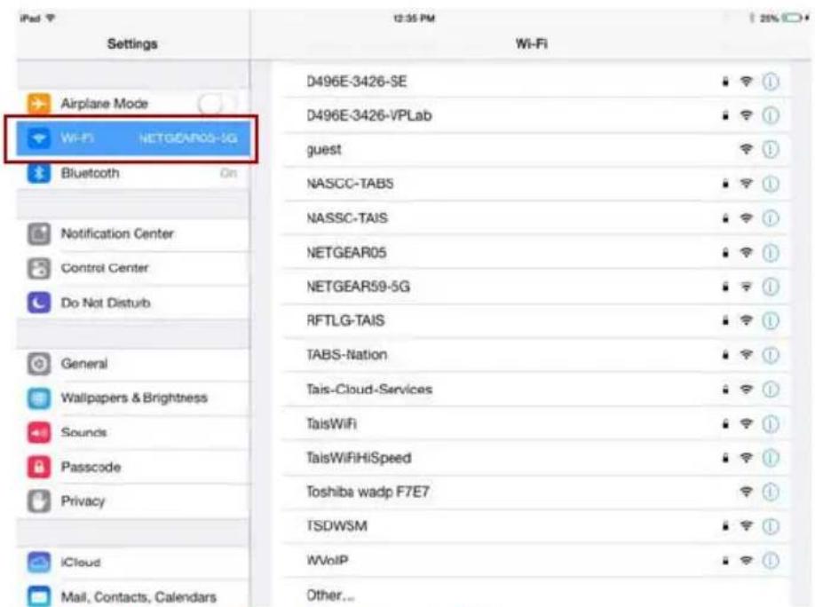Open info for Tais-Cloud-Services network
This screenshot has width=815, height=607.
click(x=771, y=390)
